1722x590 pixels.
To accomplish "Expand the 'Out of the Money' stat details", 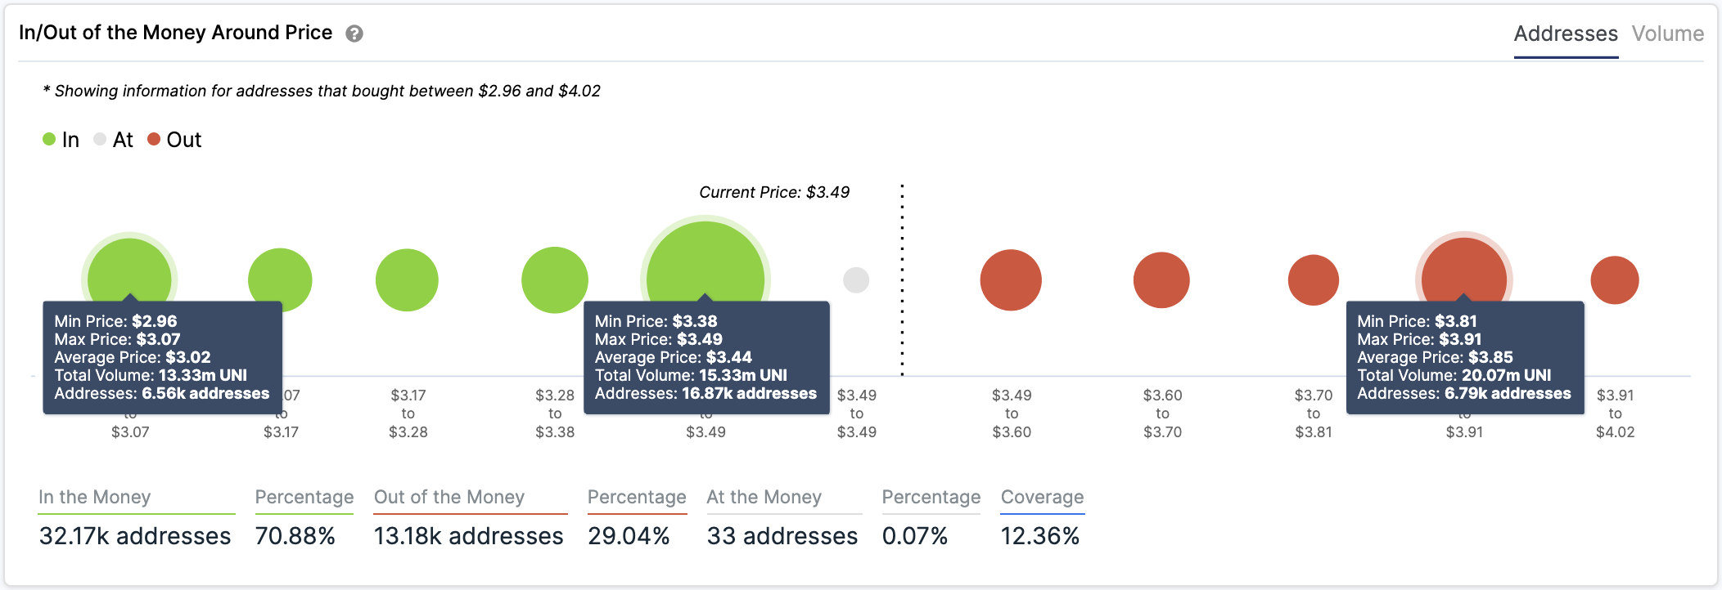I will (x=449, y=497).
